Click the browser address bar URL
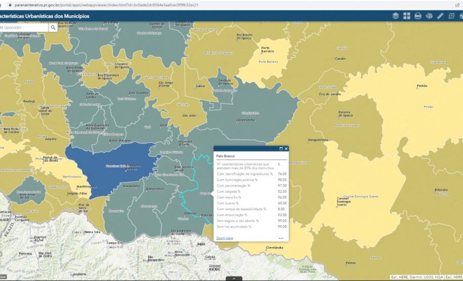The image size is (463, 281). tap(101, 5)
